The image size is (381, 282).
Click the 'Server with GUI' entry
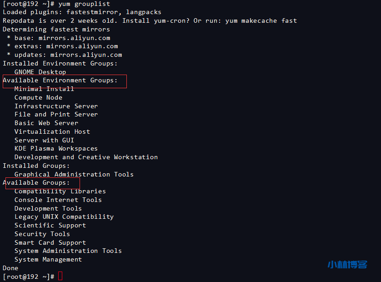tap(44, 140)
